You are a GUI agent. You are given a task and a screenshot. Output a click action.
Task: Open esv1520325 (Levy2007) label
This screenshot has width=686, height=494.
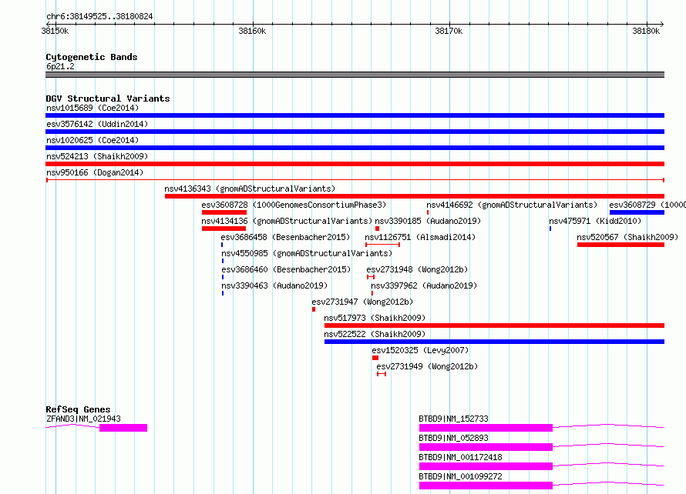click(420, 350)
